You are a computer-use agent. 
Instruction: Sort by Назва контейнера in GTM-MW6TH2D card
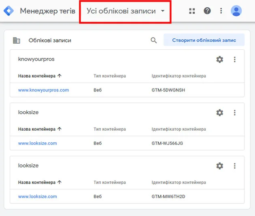(40, 182)
